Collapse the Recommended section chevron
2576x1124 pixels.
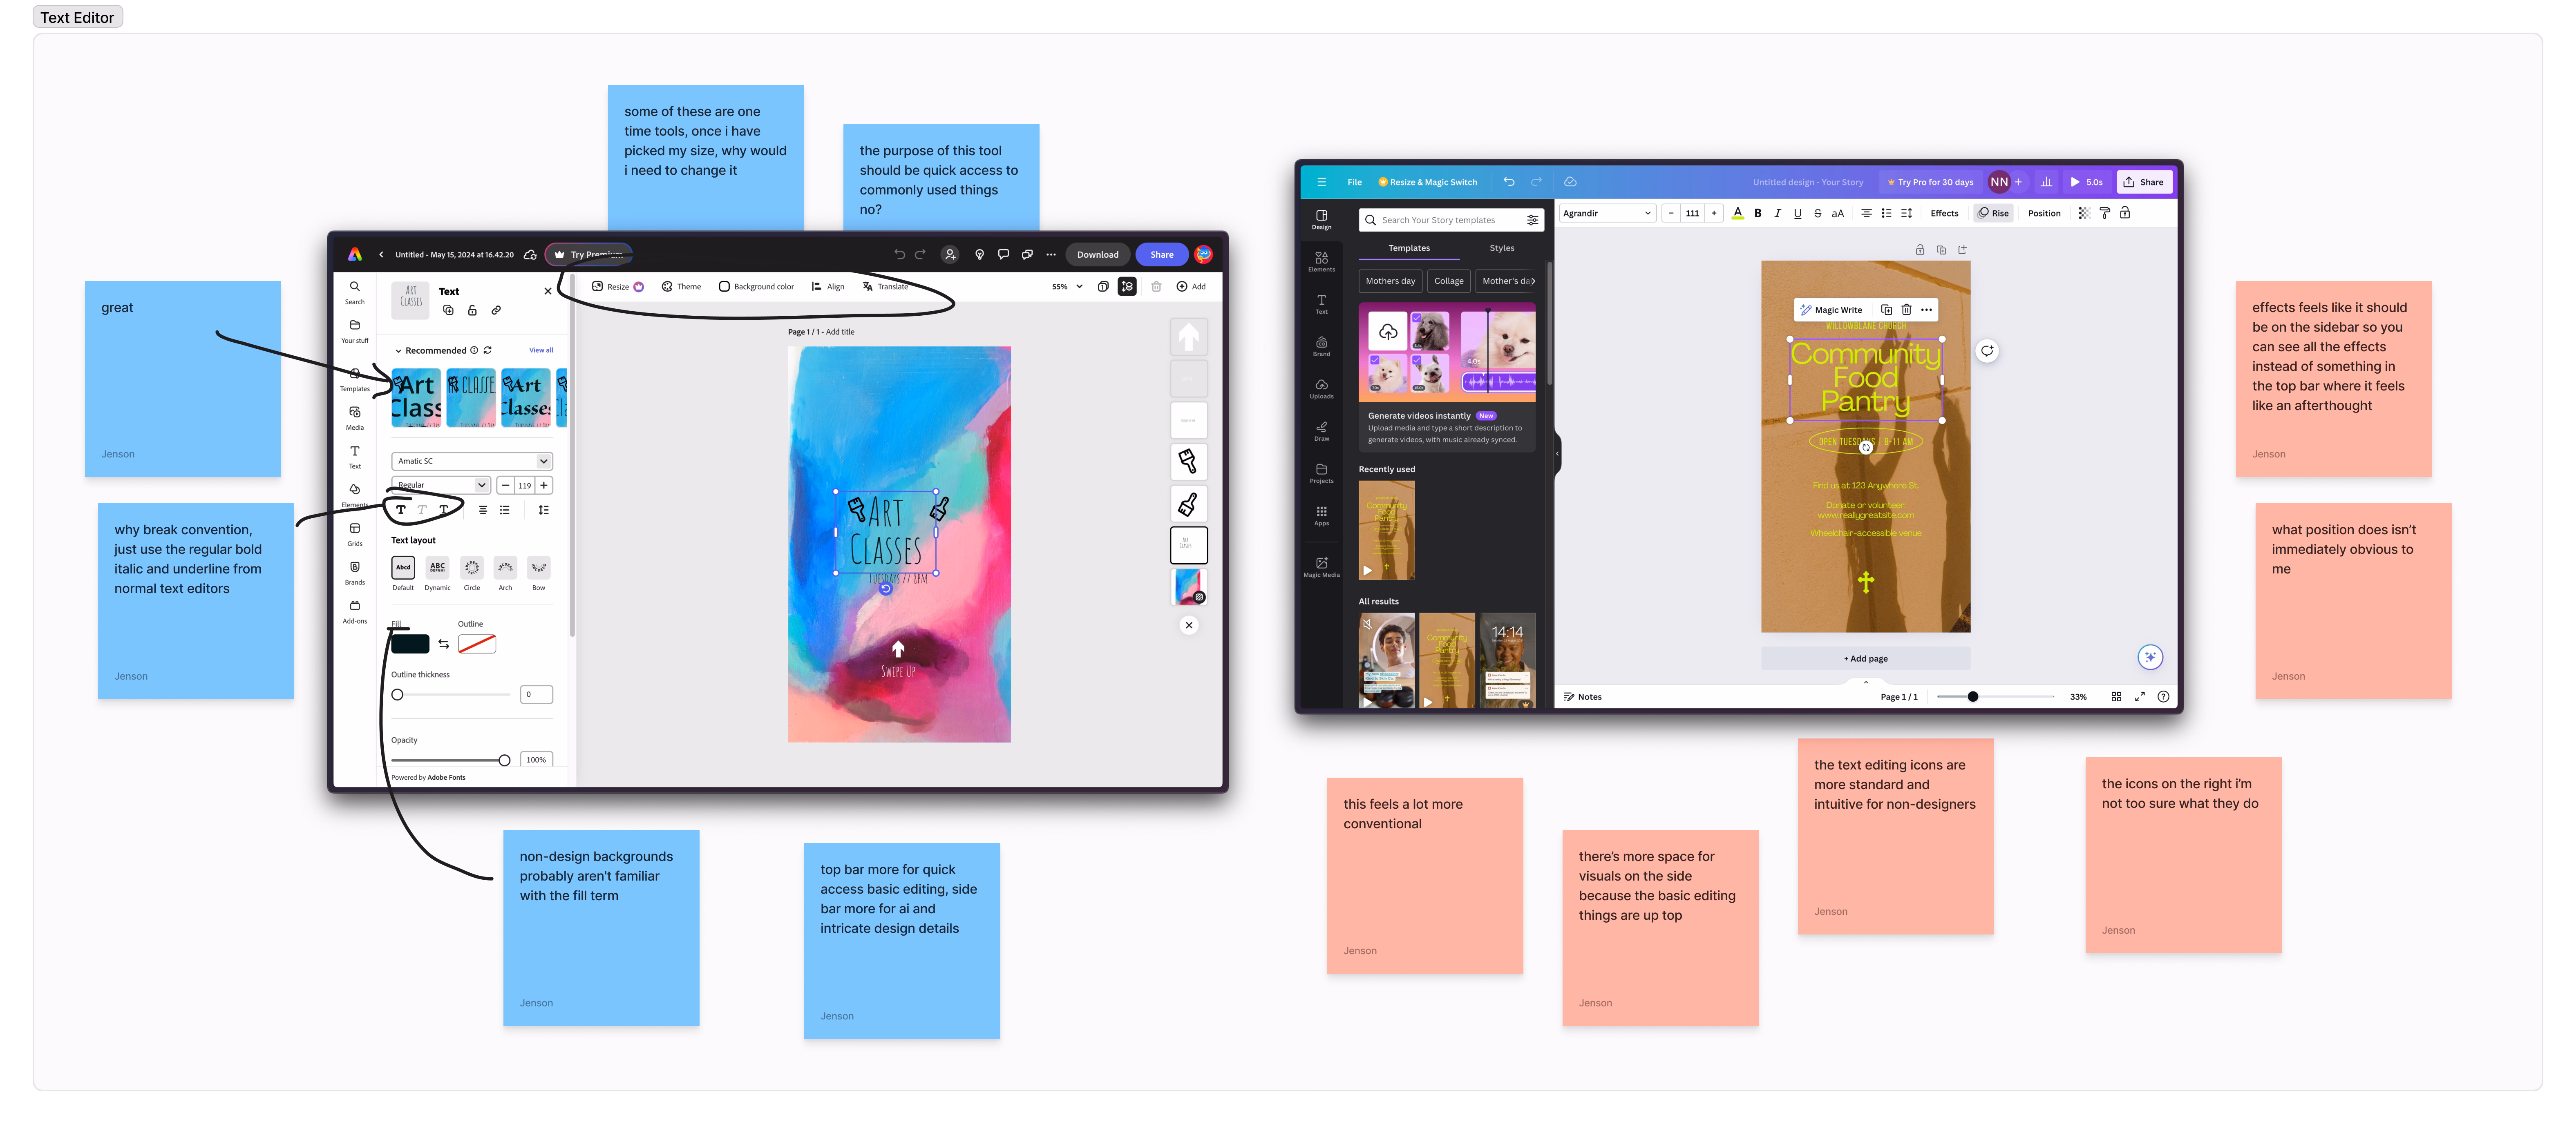(x=398, y=351)
